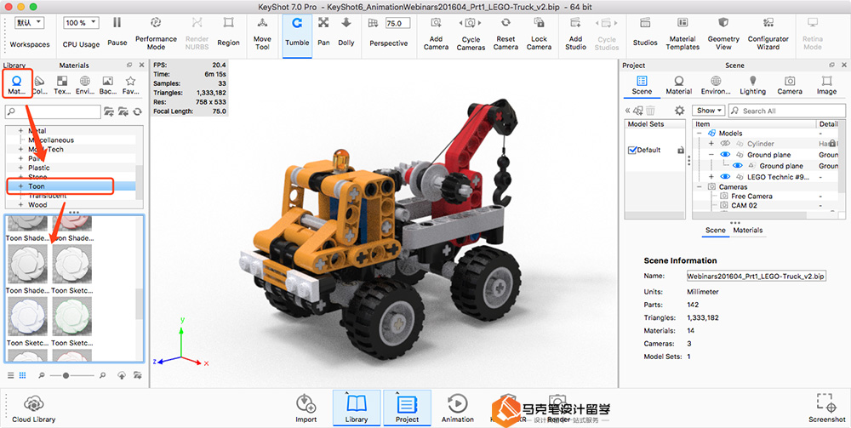Hide the child Ground plane part

(x=738, y=165)
